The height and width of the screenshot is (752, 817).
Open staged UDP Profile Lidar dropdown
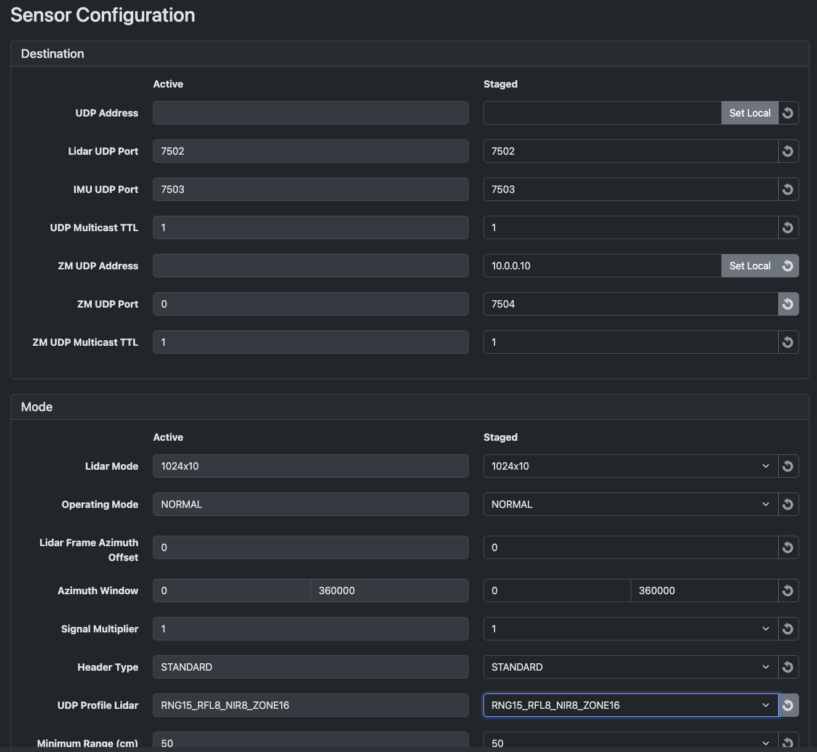point(631,705)
